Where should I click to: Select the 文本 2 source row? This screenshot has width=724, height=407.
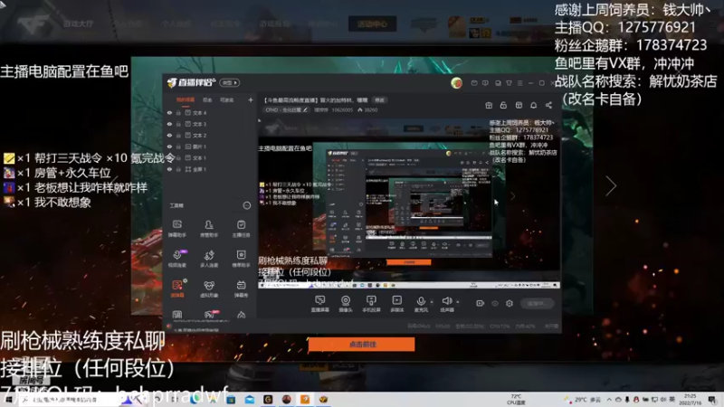pos(210,135)
